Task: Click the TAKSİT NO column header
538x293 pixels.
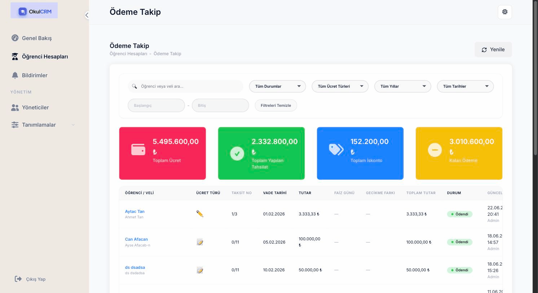Action: coord(242,193)
